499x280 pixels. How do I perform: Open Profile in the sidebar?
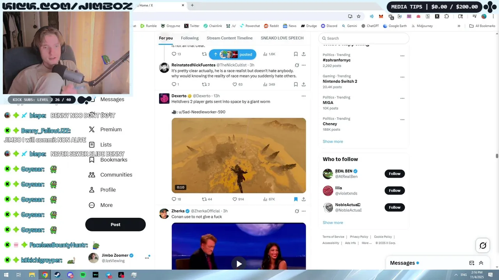(x=102, y=190)
